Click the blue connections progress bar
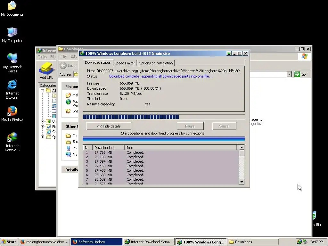328x246 pixels. [x=164, y=139]
